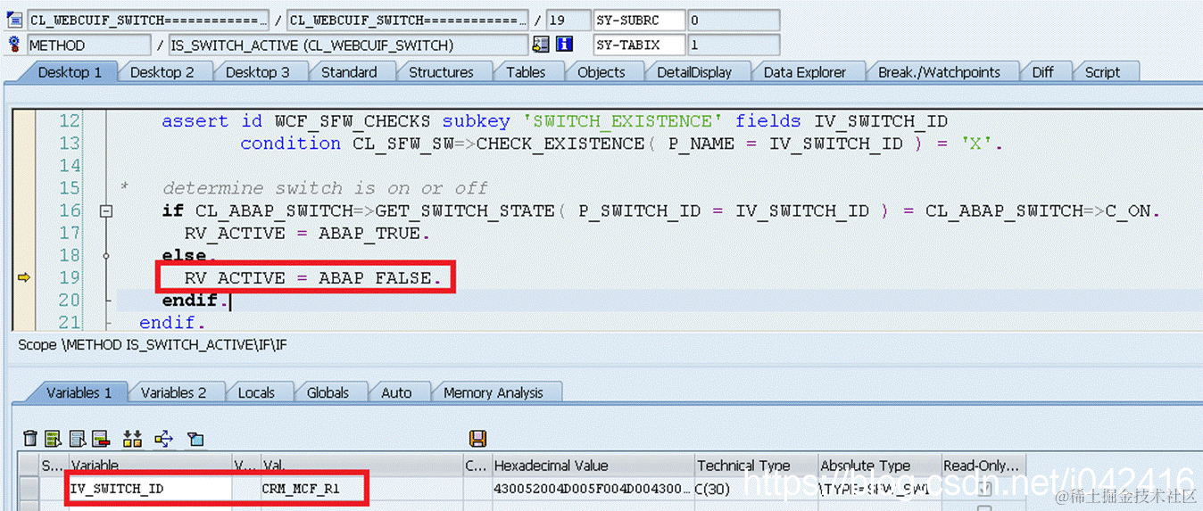
Task: Click the Variable column header
Action: coord(150,466)
